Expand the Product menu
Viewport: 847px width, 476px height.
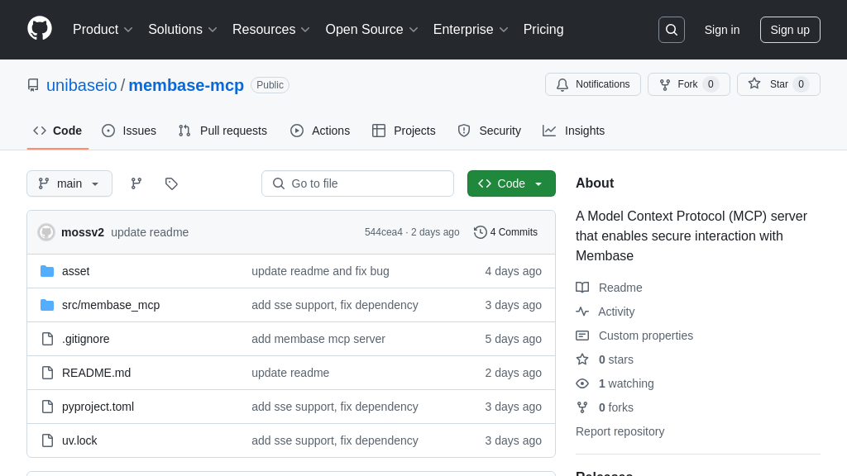(103, 30)
